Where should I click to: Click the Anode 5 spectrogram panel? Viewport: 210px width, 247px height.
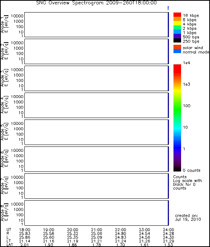point(97,132)
